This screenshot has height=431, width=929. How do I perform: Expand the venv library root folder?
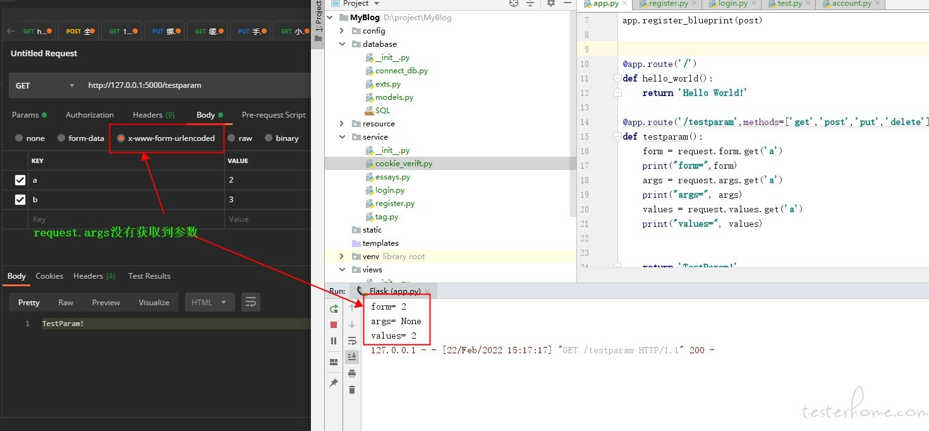342,257
